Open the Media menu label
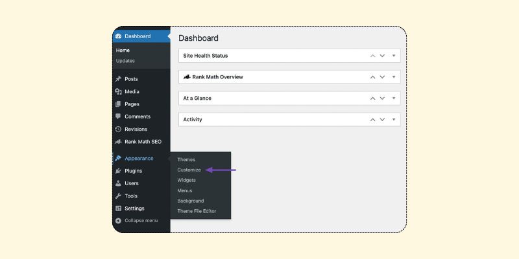Image resolution: width=519 pixels, height=259 pixels. (x=132, y=91)
